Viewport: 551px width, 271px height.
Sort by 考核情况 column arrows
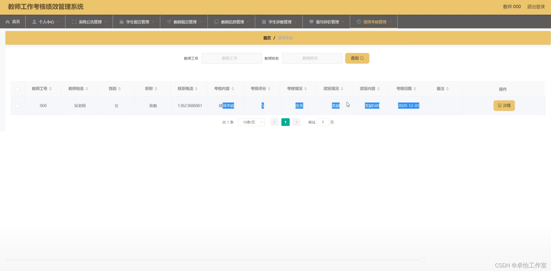coord(306,89)
